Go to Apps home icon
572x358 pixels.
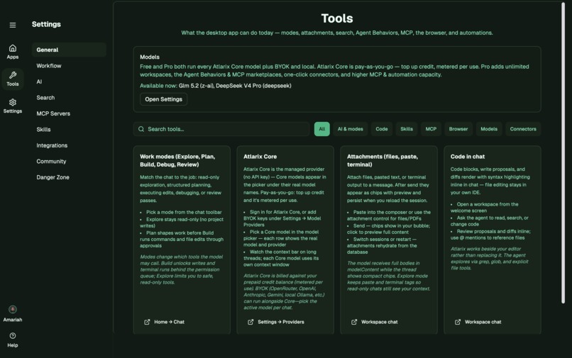coord(13,48)
